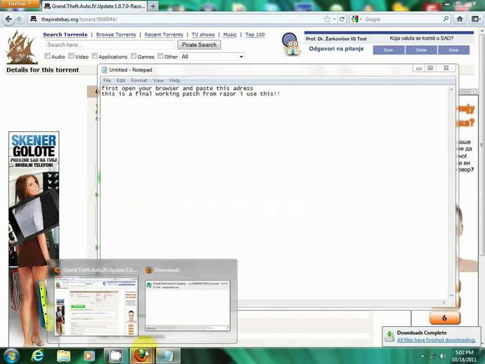Click All files have finished downloading link

tap(436, 340)
